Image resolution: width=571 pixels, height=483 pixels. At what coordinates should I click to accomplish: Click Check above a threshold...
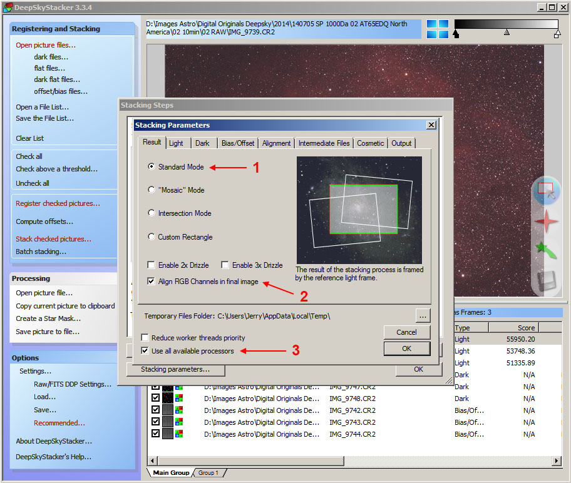coord(56,169)
